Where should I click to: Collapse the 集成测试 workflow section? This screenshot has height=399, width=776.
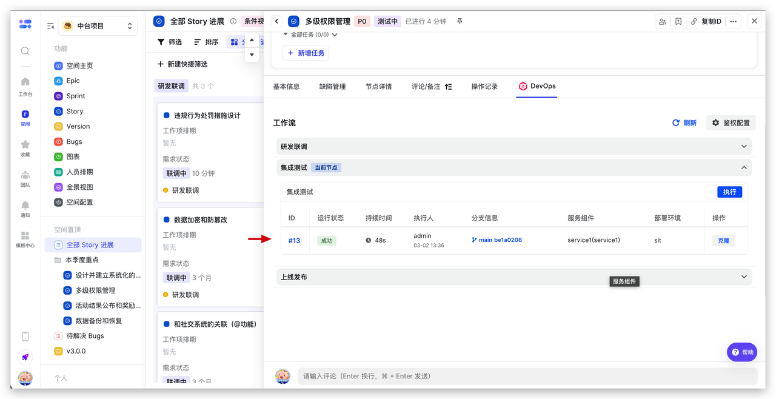coord(744,167)
